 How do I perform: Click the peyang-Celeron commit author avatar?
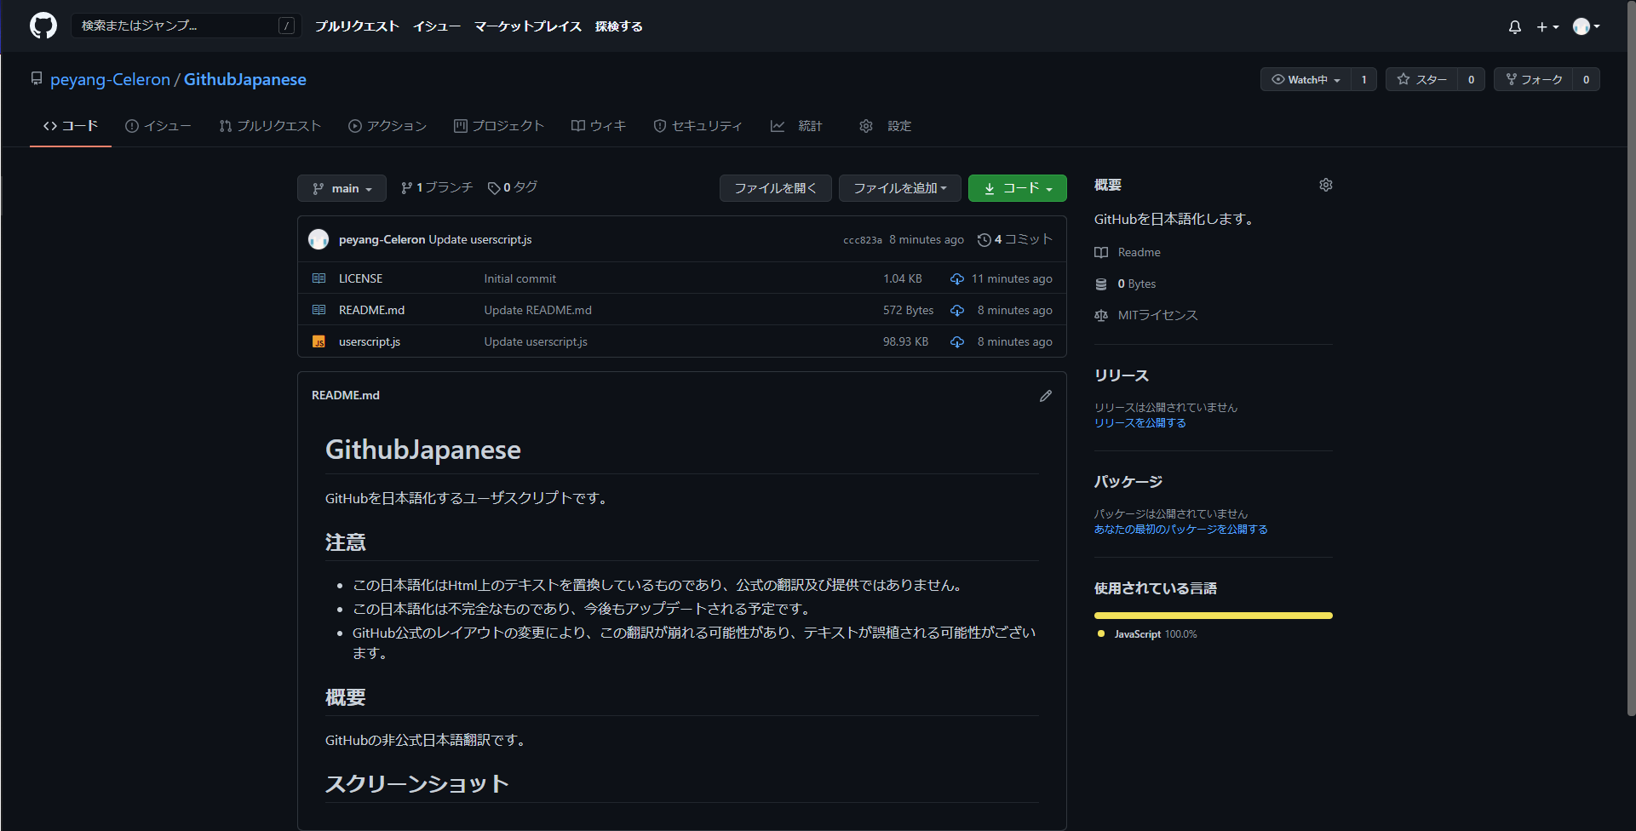click(x=319, y=239)
